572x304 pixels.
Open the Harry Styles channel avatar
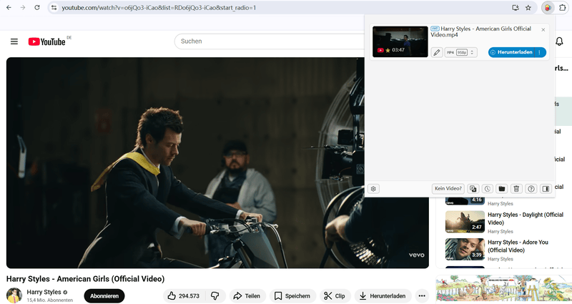(x=14, y=295)
